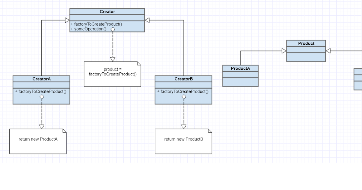Click the circle connector below CreatorB's method
Viewport: 362px width, 190px height.
pyautogui.click(x=184, y=97)
